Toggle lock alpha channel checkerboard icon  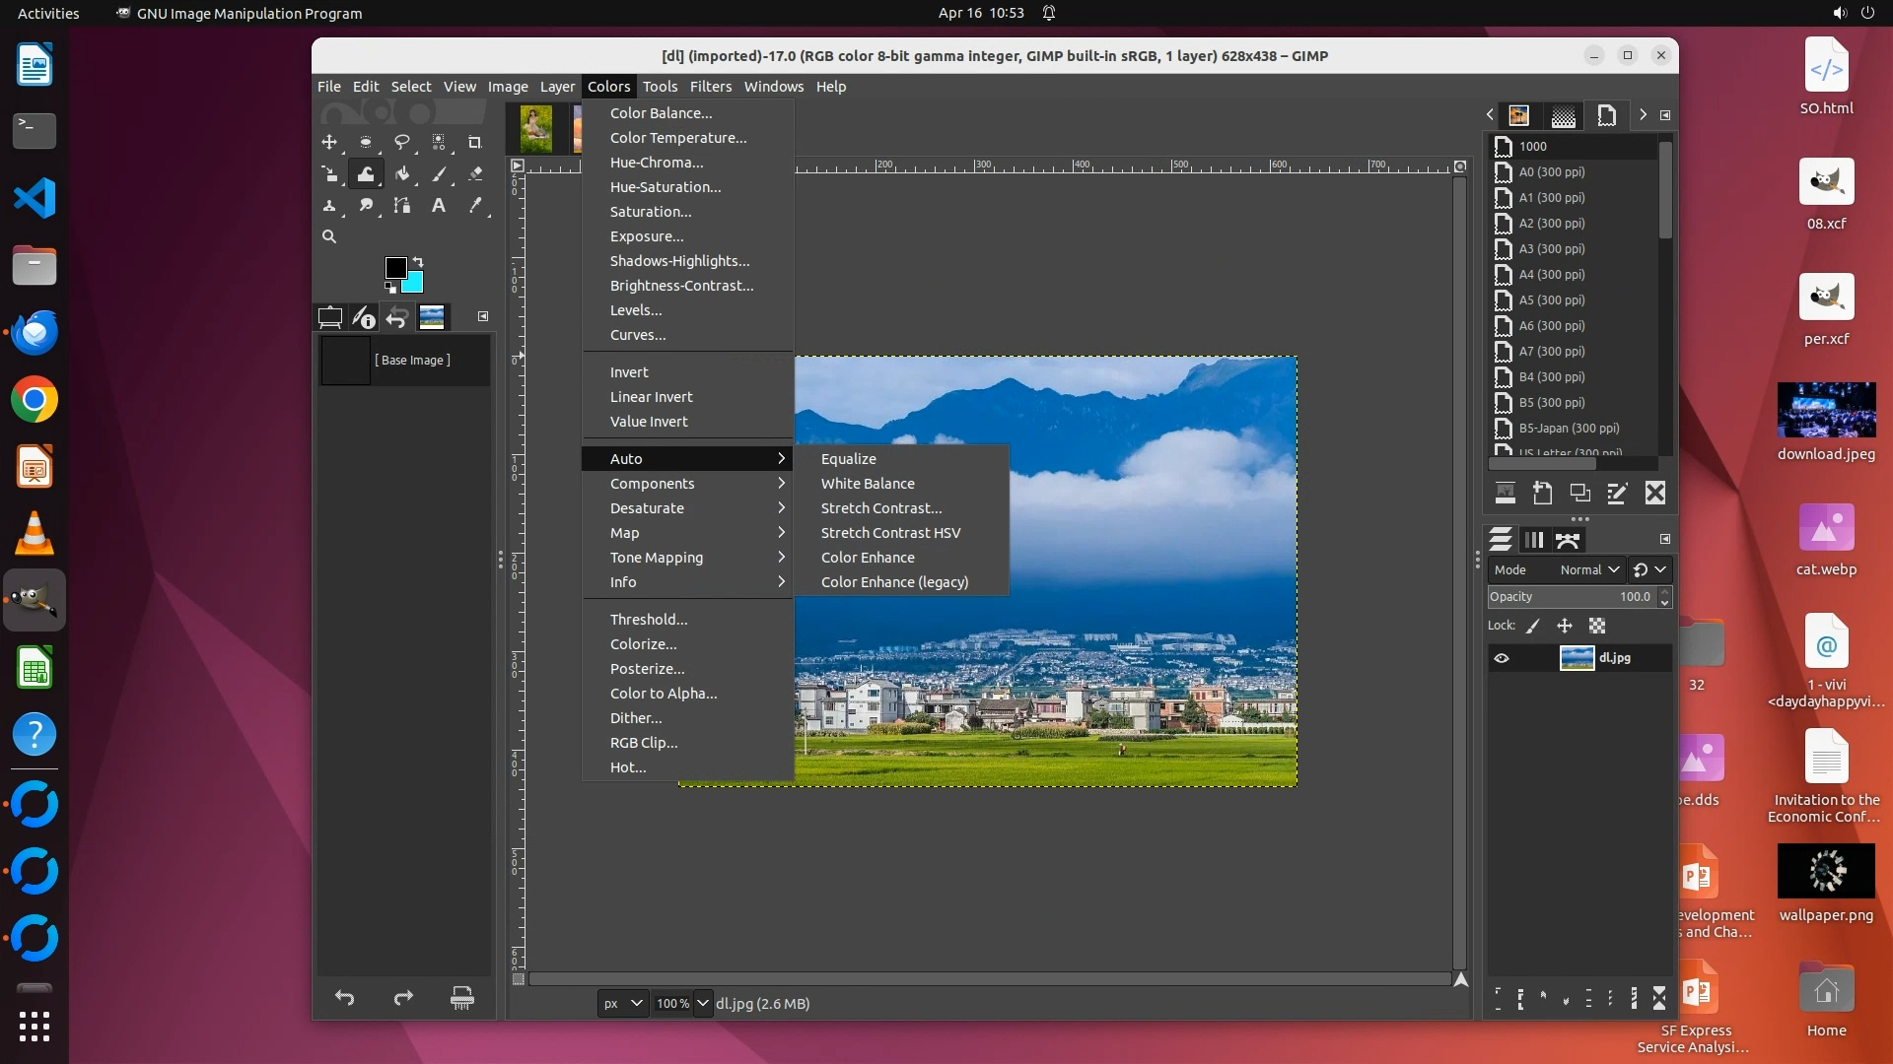pyautogui.click(x=1597, y=626)
